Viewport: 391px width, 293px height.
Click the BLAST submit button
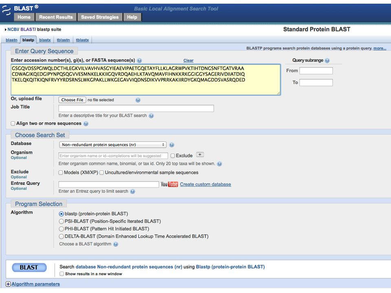click(29, 267)
